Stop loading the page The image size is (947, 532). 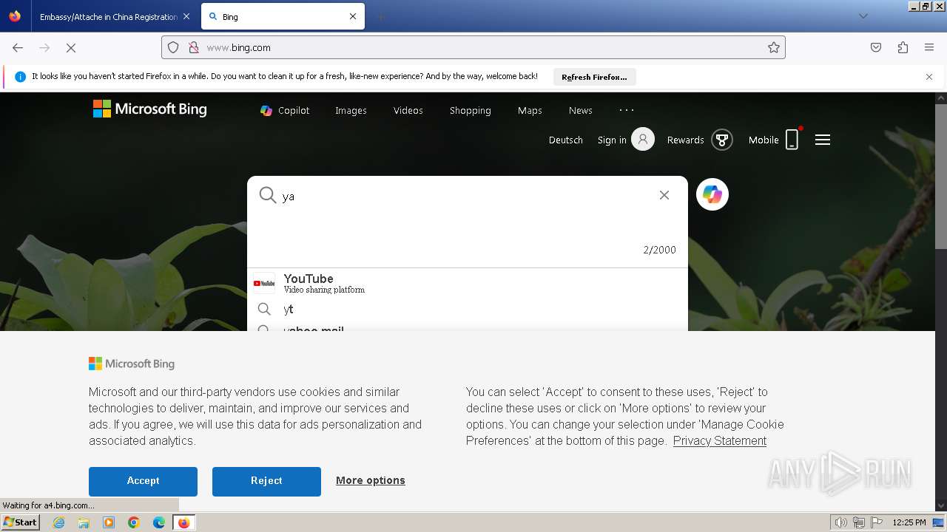(71, 47)
